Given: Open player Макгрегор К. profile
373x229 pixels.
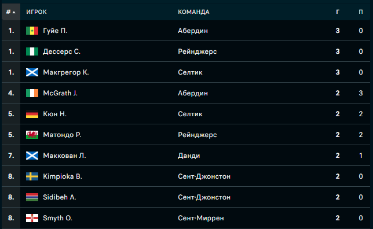Looking at the screenshot, I should click(66, 72).
